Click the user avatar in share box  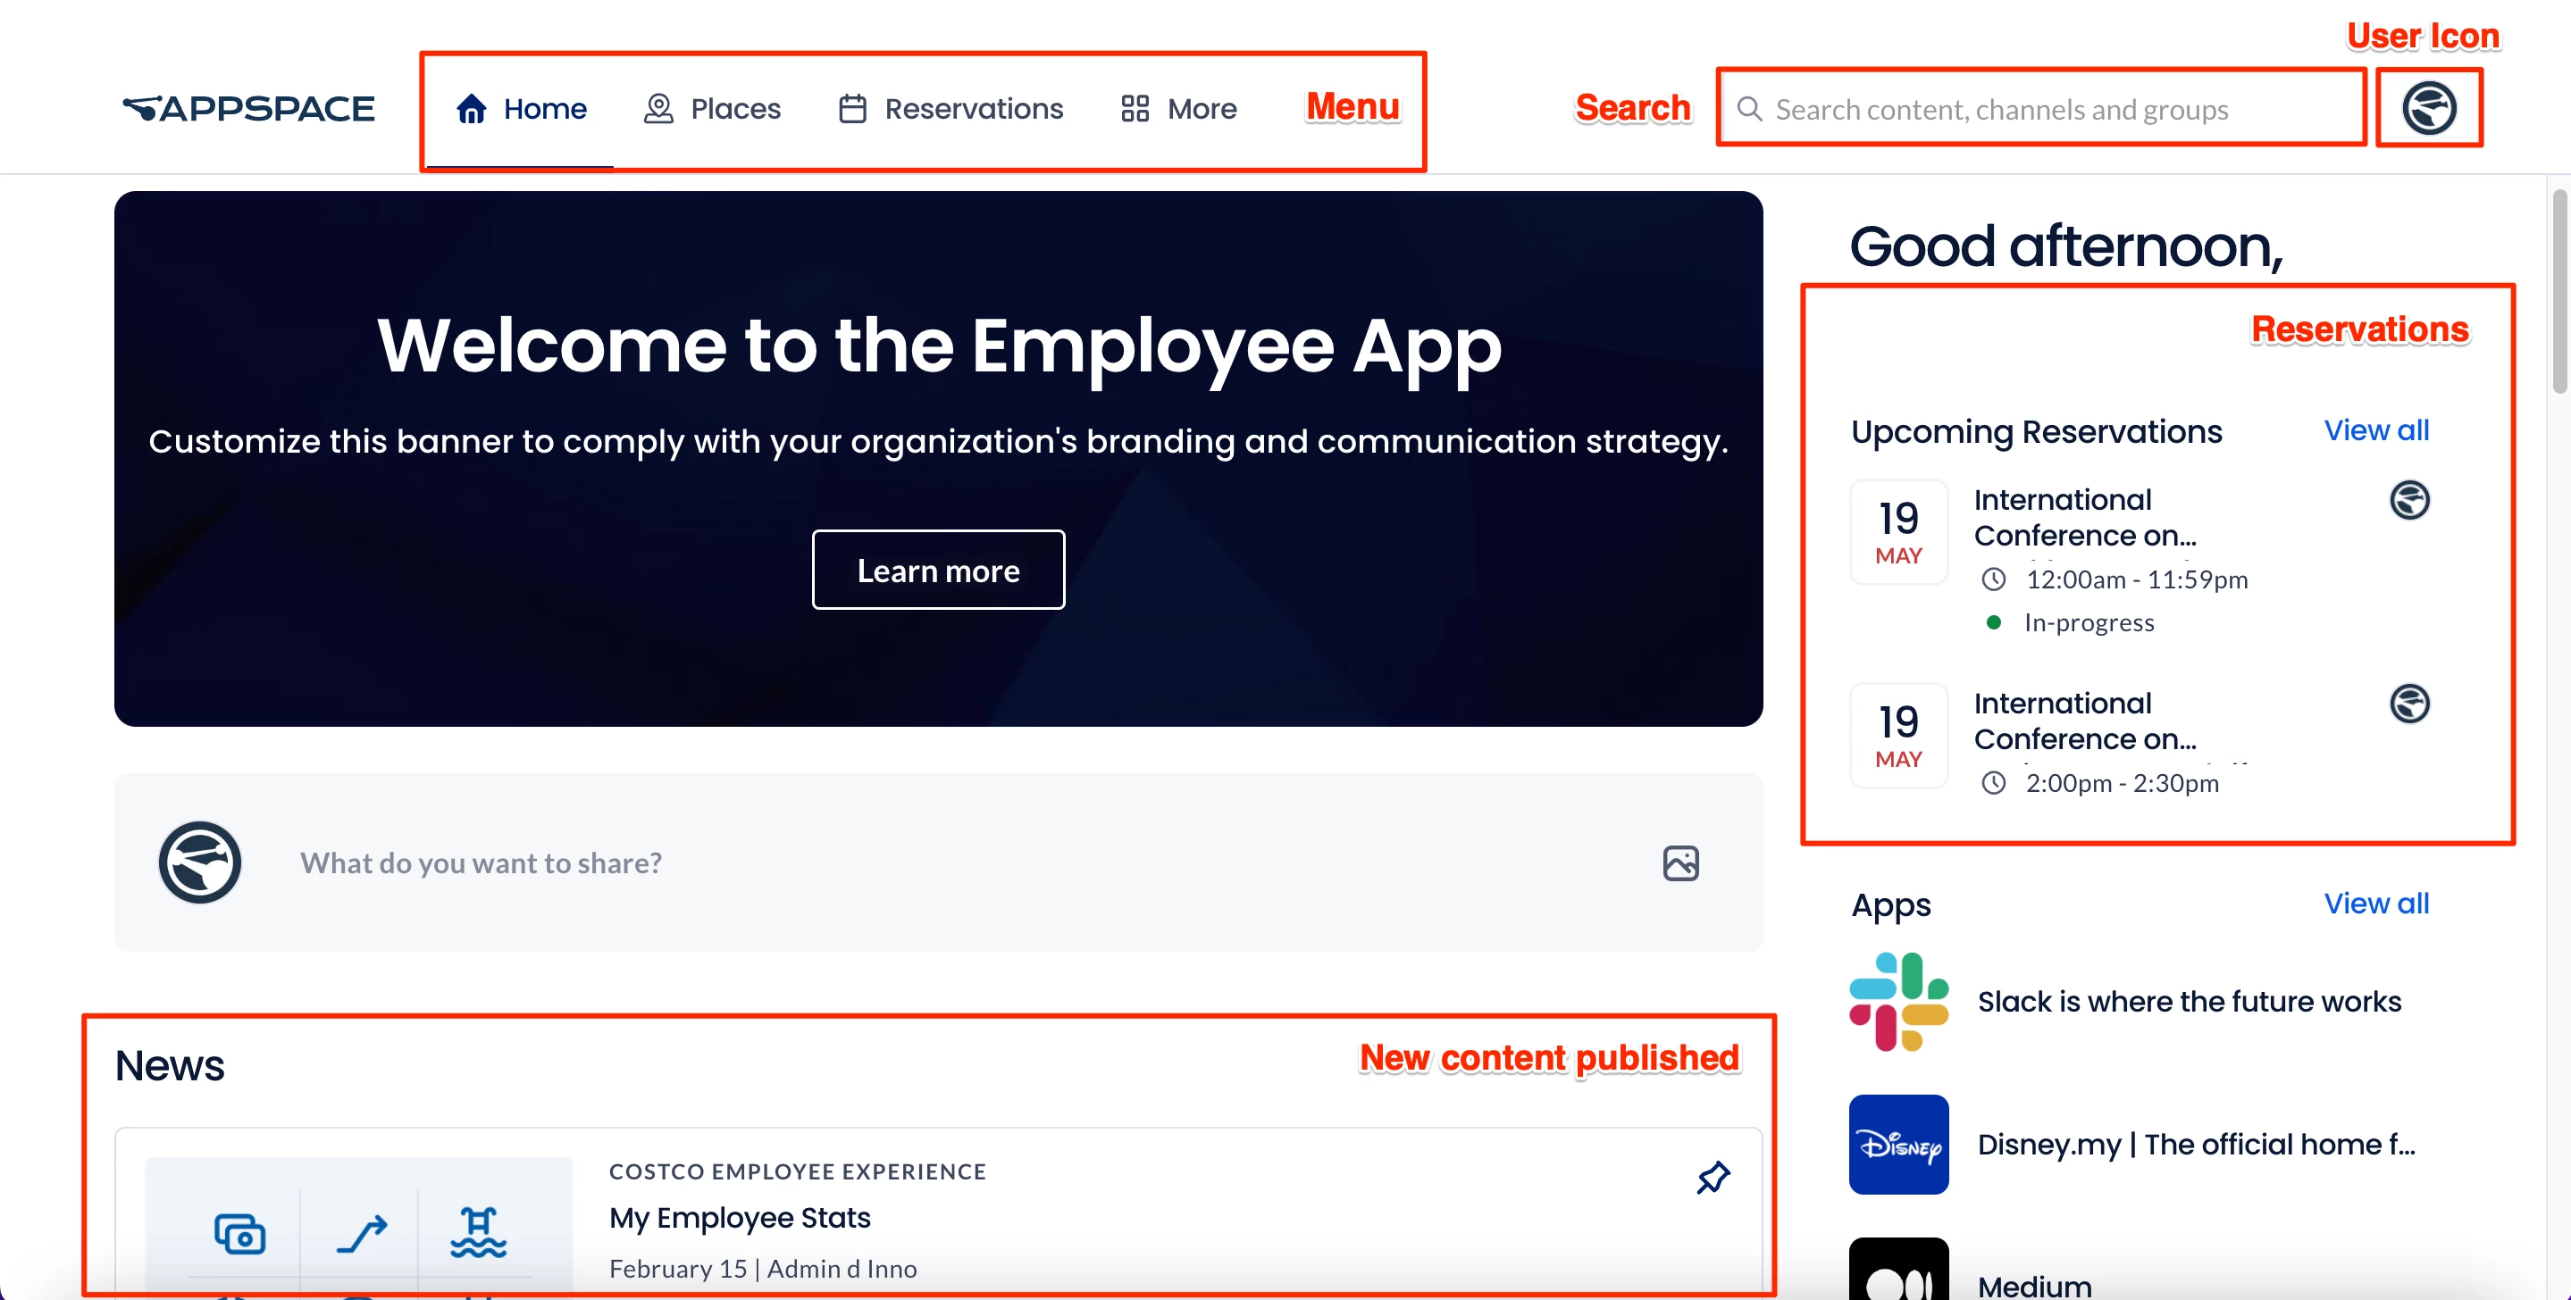[199, 863]
